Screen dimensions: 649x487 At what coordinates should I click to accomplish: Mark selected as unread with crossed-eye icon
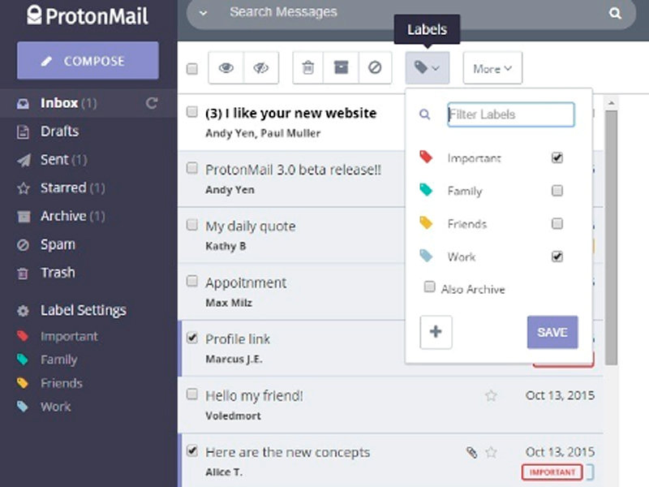coord(261,67)
